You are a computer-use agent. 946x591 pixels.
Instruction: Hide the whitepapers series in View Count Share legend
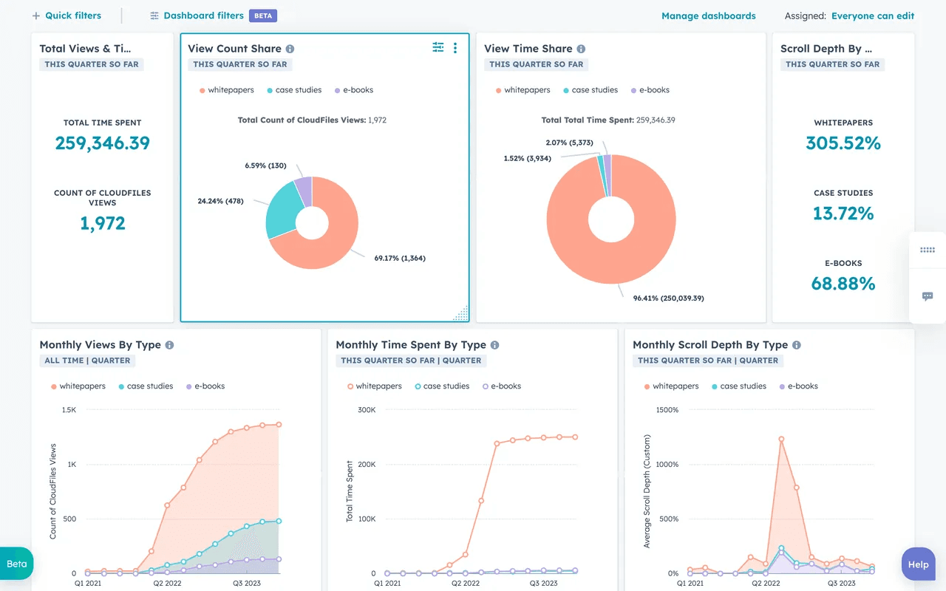coord(225,89)
